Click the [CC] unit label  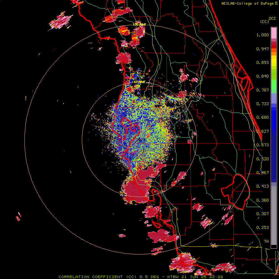click(x=264, y=21)
